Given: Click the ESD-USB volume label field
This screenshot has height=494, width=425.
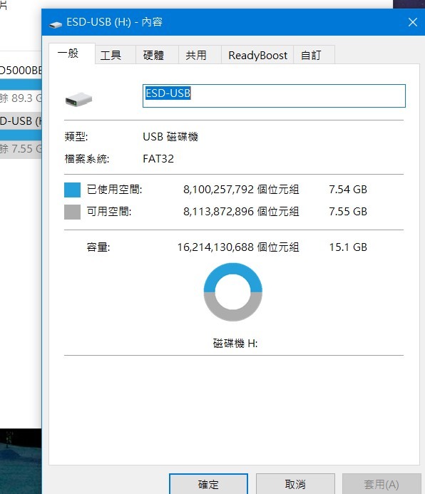Looking at the screenshot, I should pyautogui.click(x=274, y=96).
